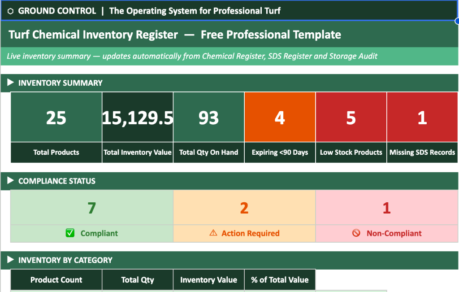Select the green compliant count 7

pos(92,208)
